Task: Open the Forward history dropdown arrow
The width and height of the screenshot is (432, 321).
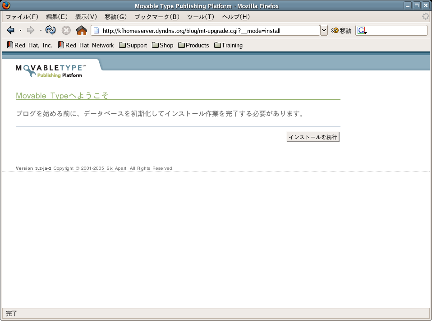Action: tap(41, 30)
